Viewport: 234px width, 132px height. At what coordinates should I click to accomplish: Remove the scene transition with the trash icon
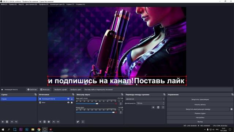(x=158, y=107)
